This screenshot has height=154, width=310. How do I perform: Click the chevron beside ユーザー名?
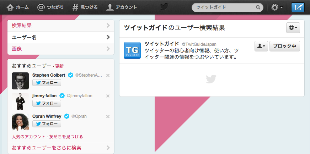(x=108, y=37)
